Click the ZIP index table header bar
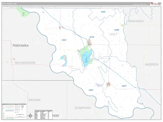The height and width of the screenshot is (122, 163). click(44, 111)
